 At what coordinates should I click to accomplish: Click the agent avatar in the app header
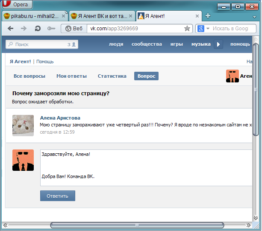pos(233,76)
